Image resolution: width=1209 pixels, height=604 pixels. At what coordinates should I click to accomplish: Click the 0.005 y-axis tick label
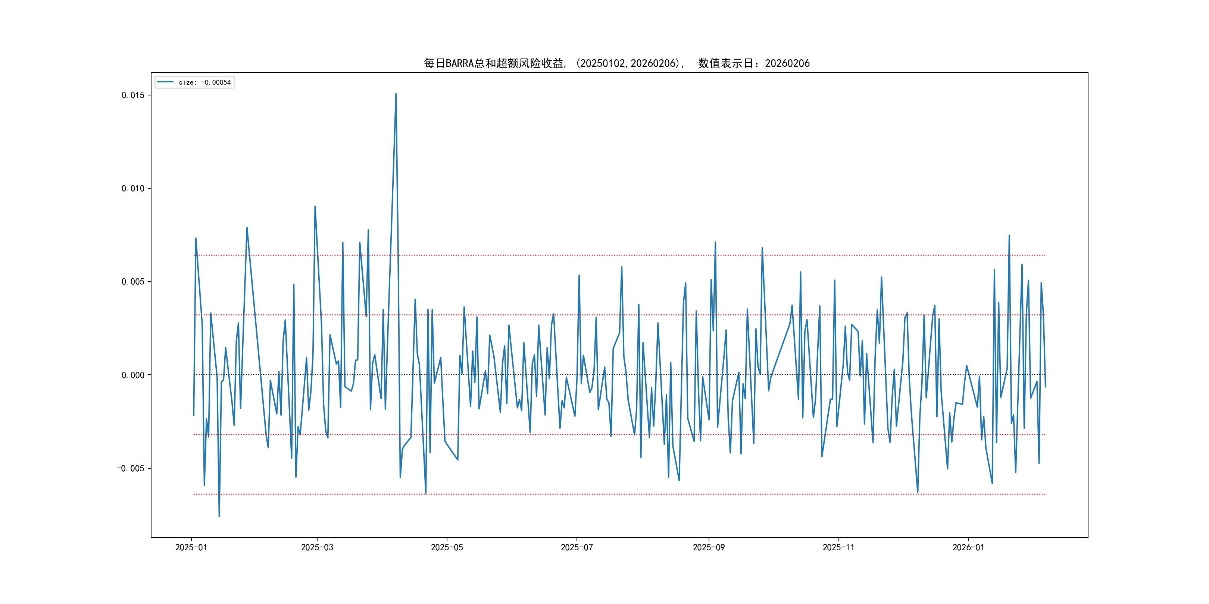[133, 282]
